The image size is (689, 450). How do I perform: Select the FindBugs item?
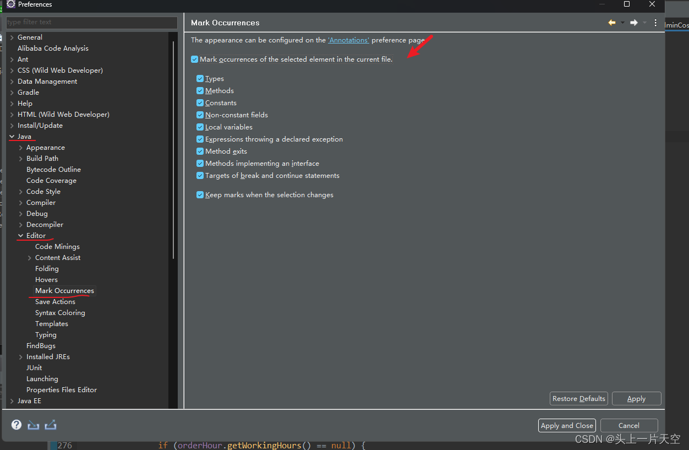pyautogui.click(x=41, y=346)
